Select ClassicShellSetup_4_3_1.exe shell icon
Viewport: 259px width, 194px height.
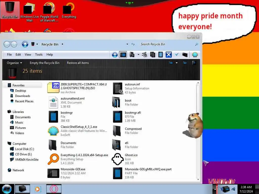tap(53, 131)
